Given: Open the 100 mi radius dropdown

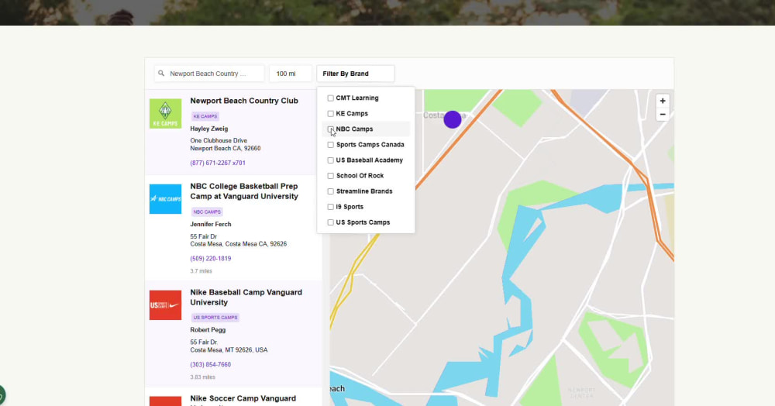Looking at the screenshot, I should [291, 74].
